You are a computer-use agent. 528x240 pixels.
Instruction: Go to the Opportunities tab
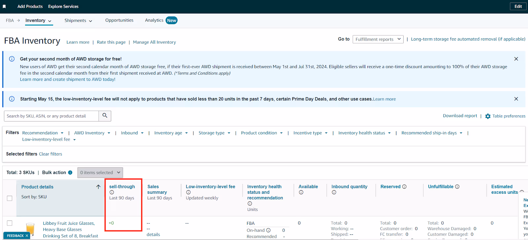(119, 20)
